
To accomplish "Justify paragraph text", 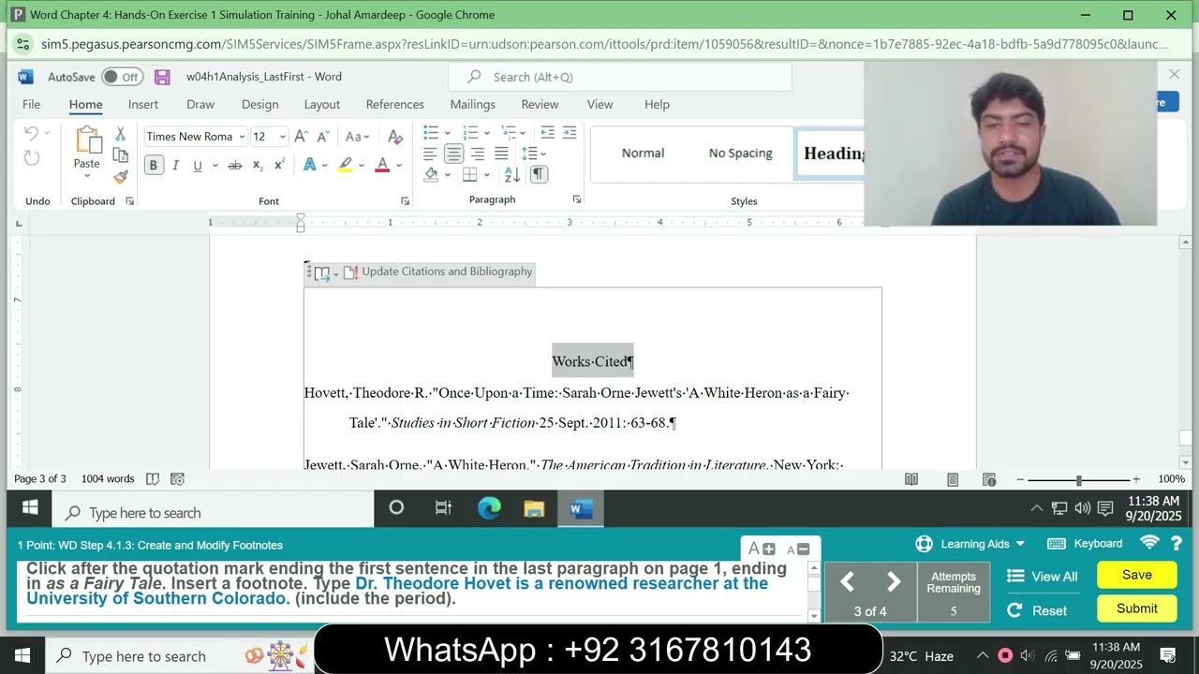I will coord(501,154).
